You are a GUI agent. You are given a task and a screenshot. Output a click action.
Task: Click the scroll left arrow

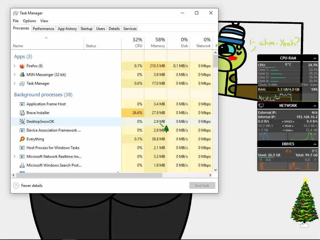(x=14, y=175)
